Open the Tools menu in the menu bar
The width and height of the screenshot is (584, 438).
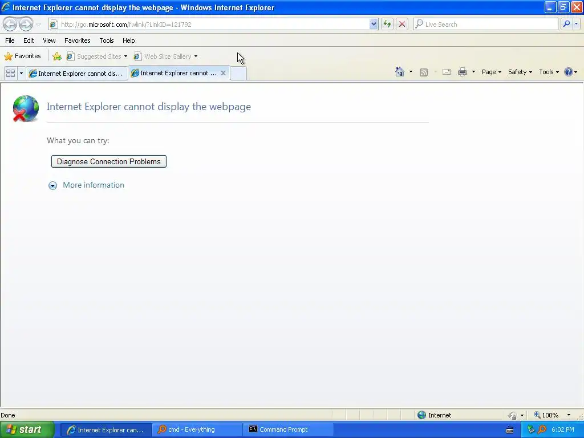point(107,40)
